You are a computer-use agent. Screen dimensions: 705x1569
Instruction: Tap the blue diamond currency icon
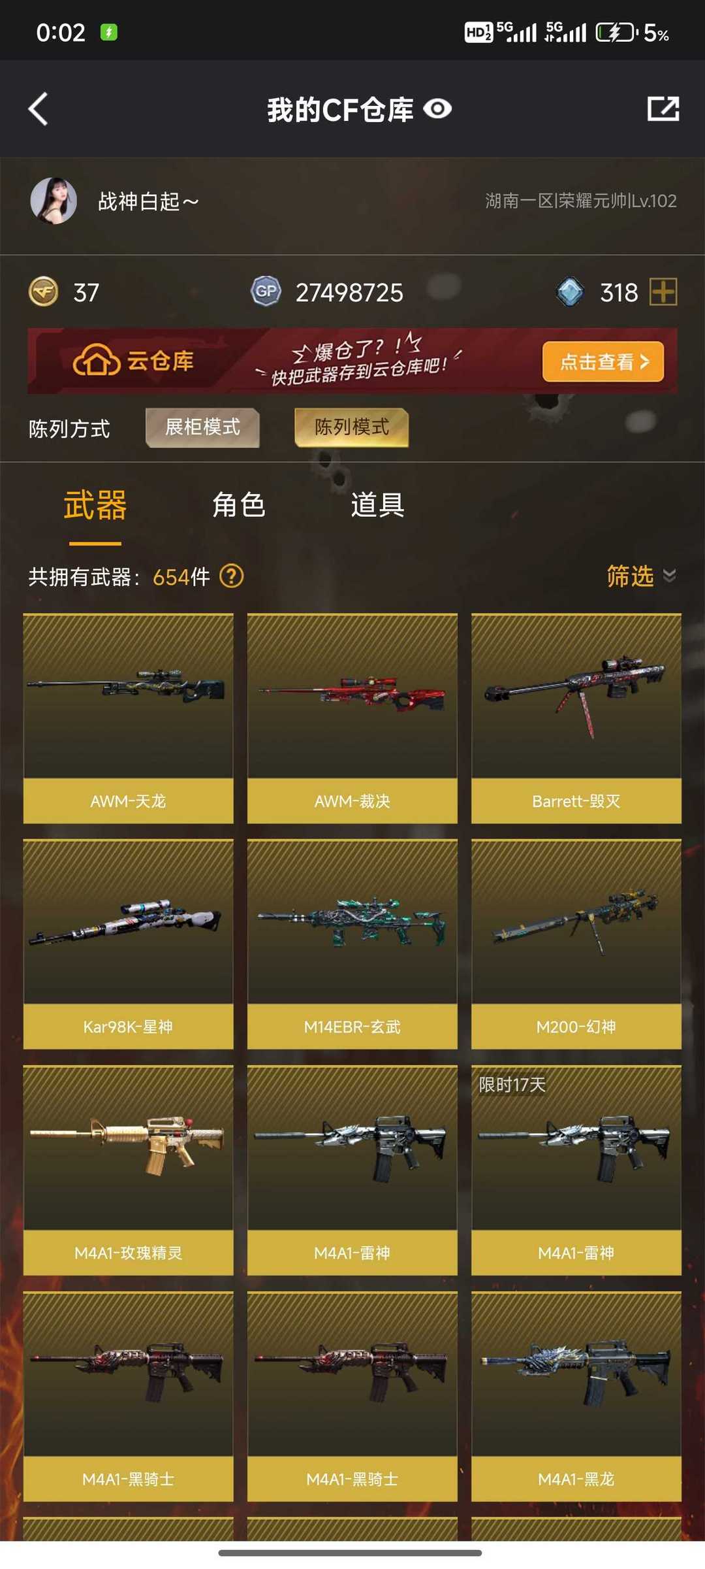pyautogui.click(x=570, y=291)
